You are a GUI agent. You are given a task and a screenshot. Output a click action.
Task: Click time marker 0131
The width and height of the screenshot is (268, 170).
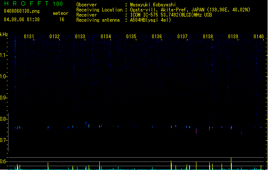tap(29, 37)
